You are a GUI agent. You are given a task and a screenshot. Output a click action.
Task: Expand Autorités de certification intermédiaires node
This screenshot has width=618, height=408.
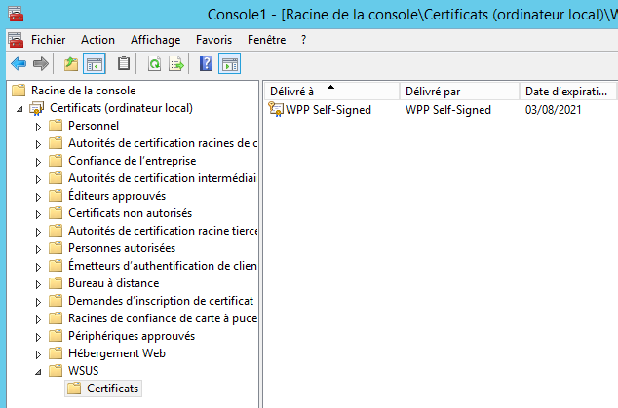(x=38, y=179)
